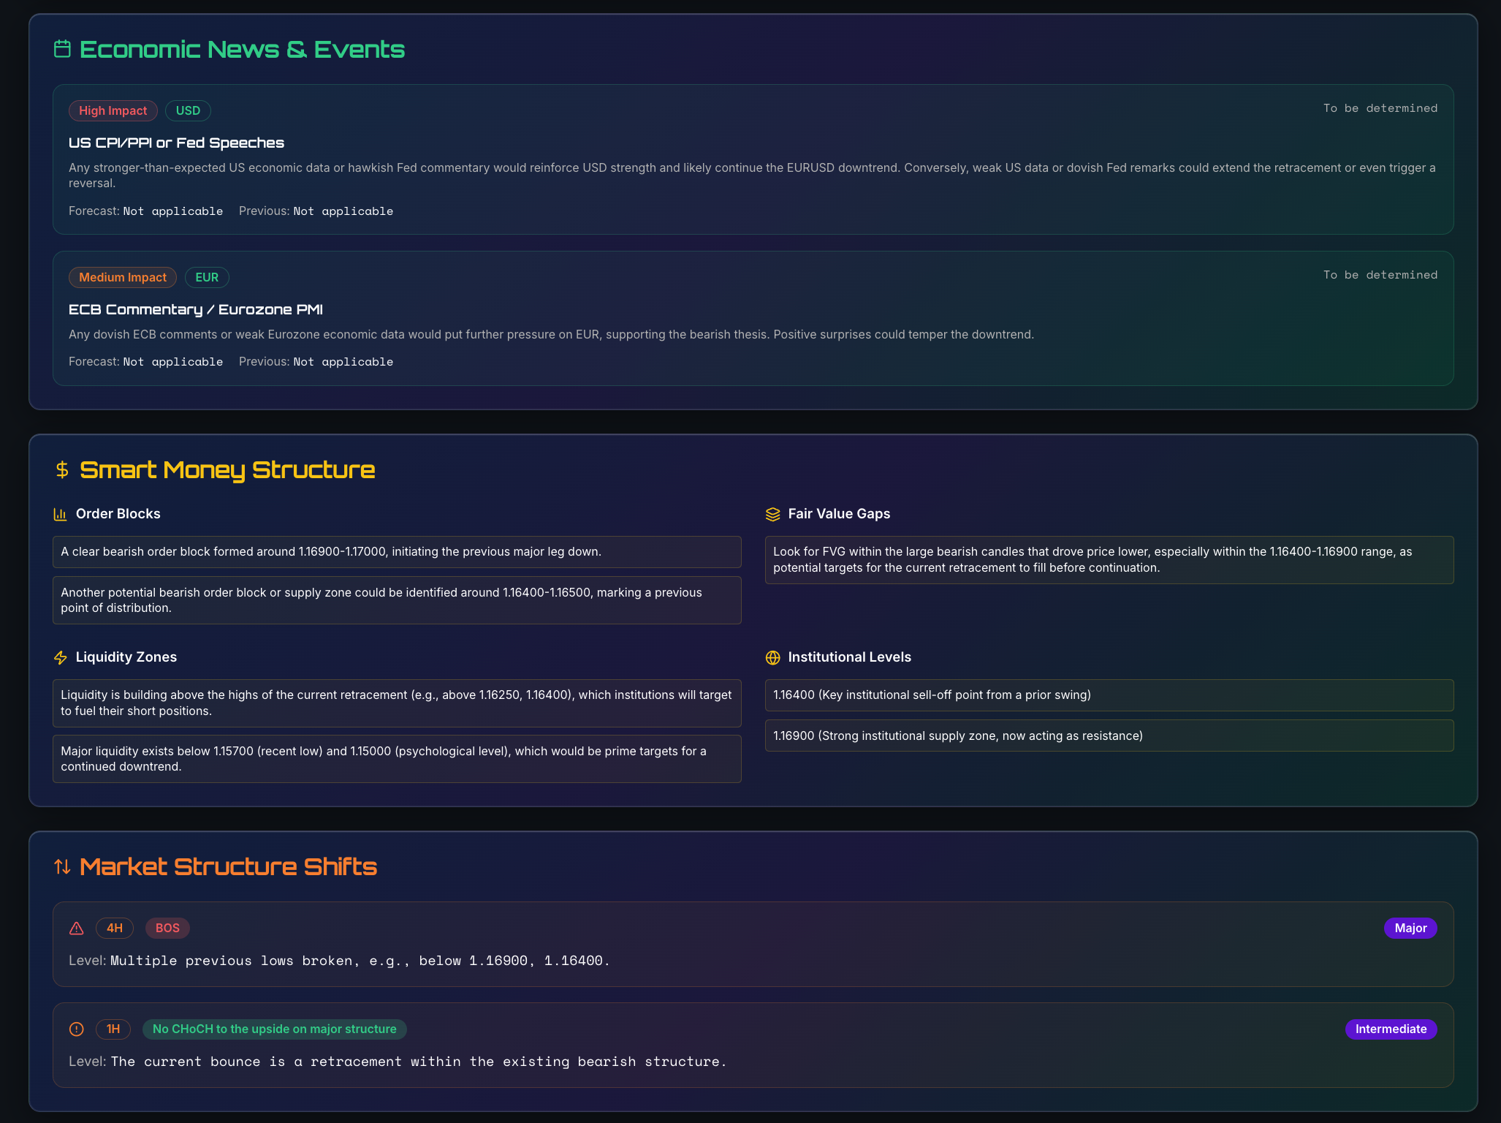Click the red warning triangle on 4H row
1501x1123 pixels.
coord(77,928)
